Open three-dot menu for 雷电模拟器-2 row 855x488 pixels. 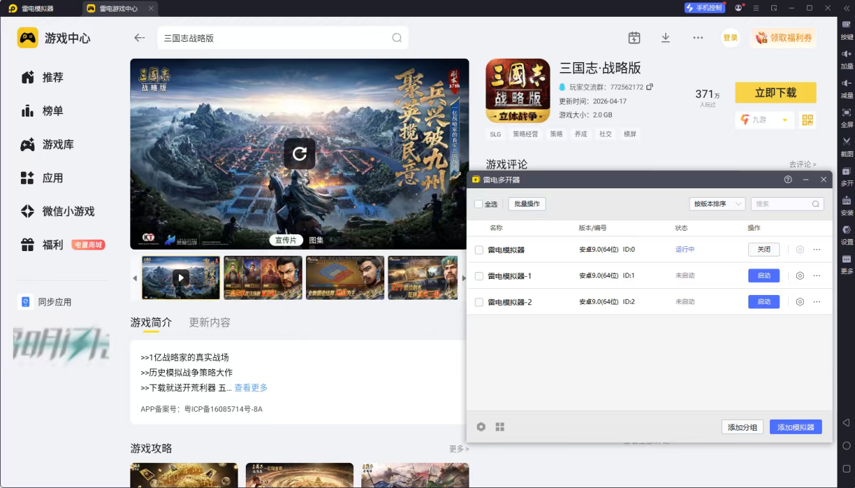pos(817,302)
